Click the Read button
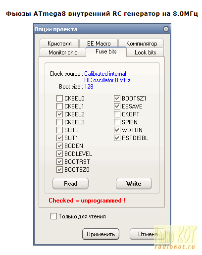This screenshot has height=255, width=202. pos(70,184)
